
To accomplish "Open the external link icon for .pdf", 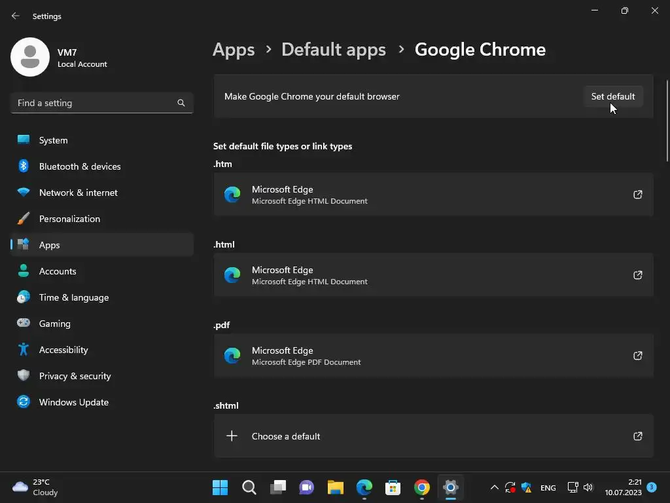I will pyautogui.click(x=637, y=356).
